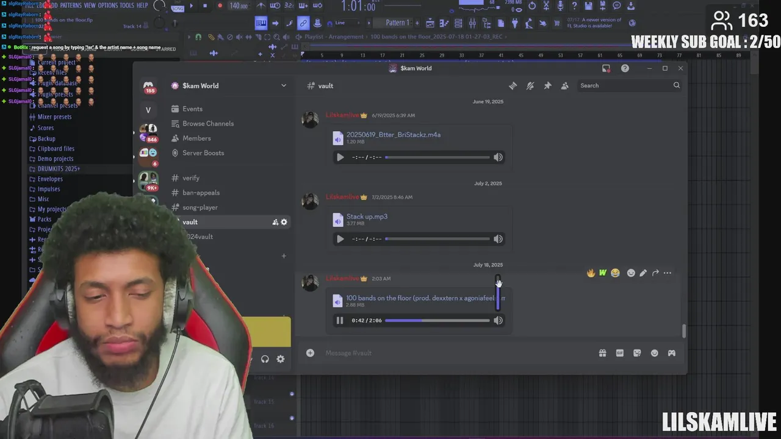Show the member list icon
Viewport: 781px width, 439px height.
click(x=565, y=86)
